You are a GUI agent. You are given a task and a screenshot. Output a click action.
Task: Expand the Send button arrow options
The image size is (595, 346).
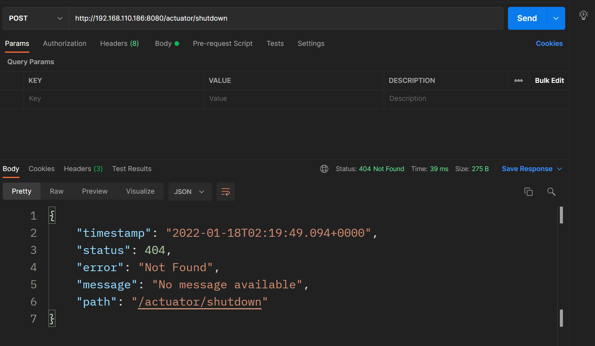click(556, 18)
